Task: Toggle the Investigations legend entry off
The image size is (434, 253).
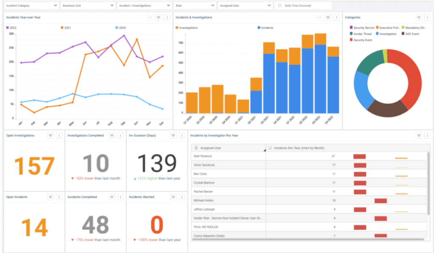Action: coord(188,27)
